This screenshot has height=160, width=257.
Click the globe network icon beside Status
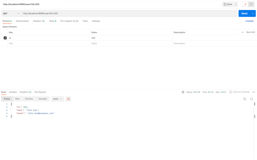tap(183, 92)
